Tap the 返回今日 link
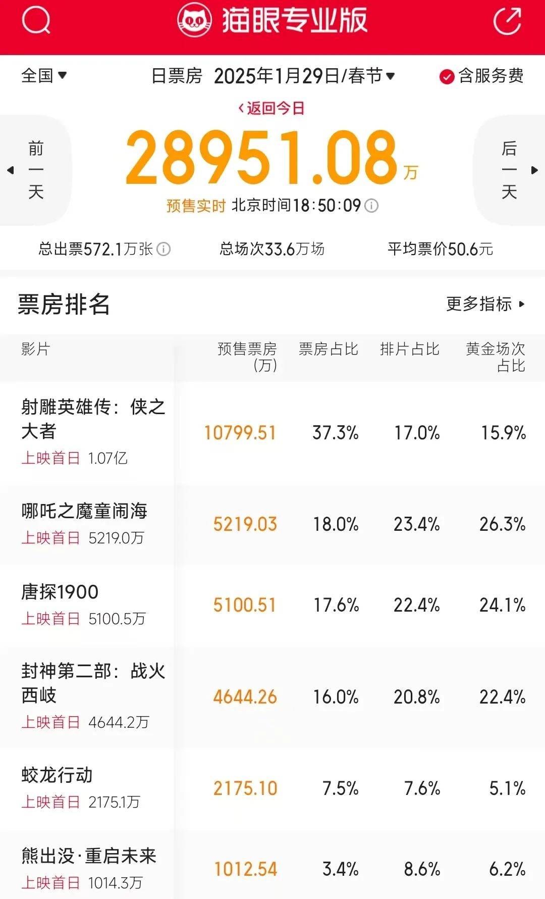The image size is (545, 899). click(x=272, y=108)
